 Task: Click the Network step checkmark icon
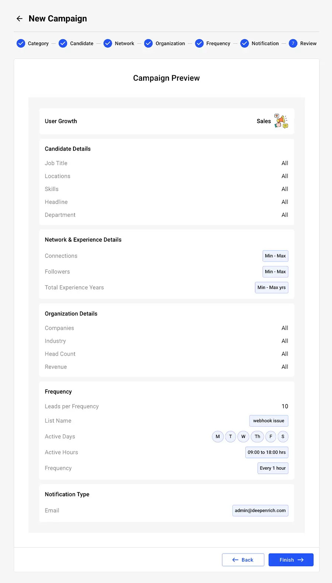pyautogui.click(x=108, y=44)
